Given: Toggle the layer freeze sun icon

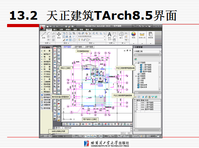Looking at the screenshot, I should (82, 40).
